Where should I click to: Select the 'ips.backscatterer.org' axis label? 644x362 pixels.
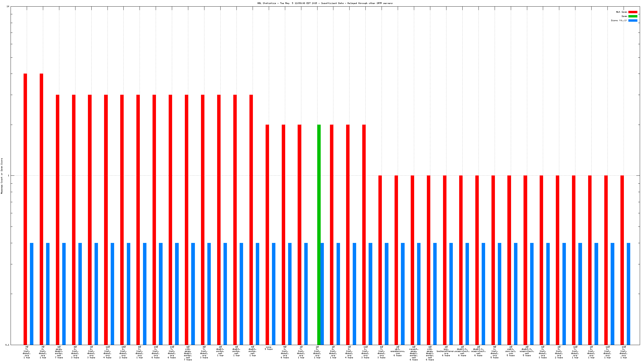[446, 351]
